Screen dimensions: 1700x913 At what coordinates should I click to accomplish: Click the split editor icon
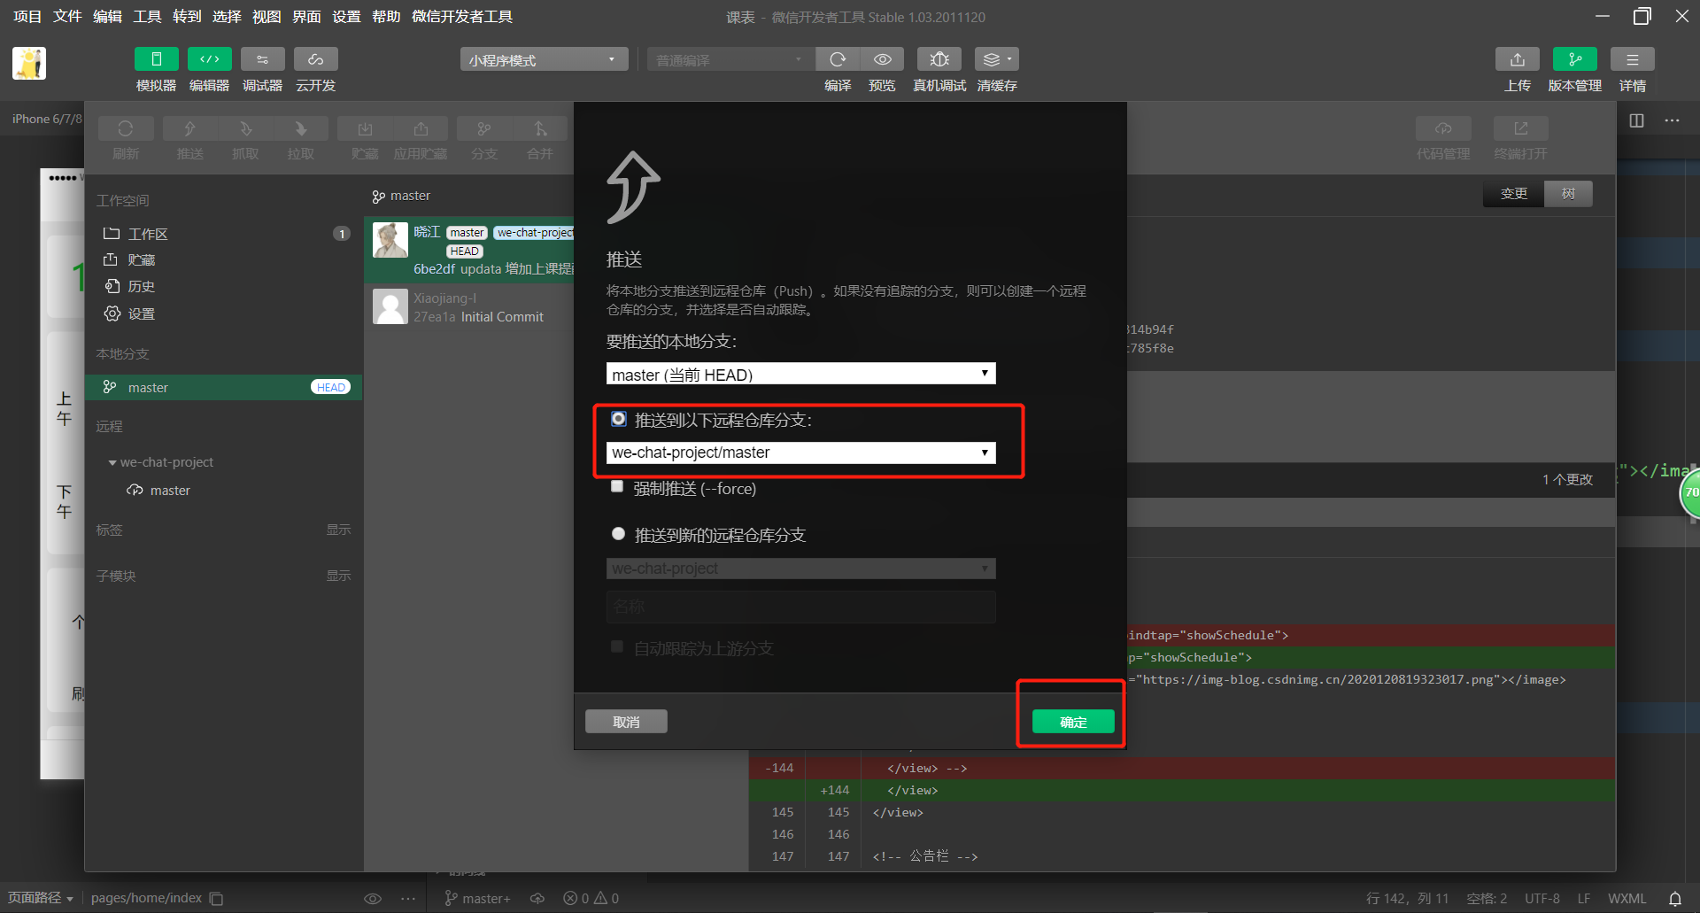point(1636,120)
